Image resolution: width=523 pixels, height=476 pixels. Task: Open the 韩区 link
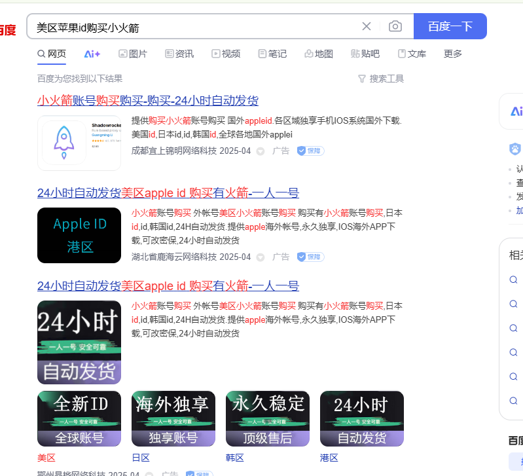point(235,458)
